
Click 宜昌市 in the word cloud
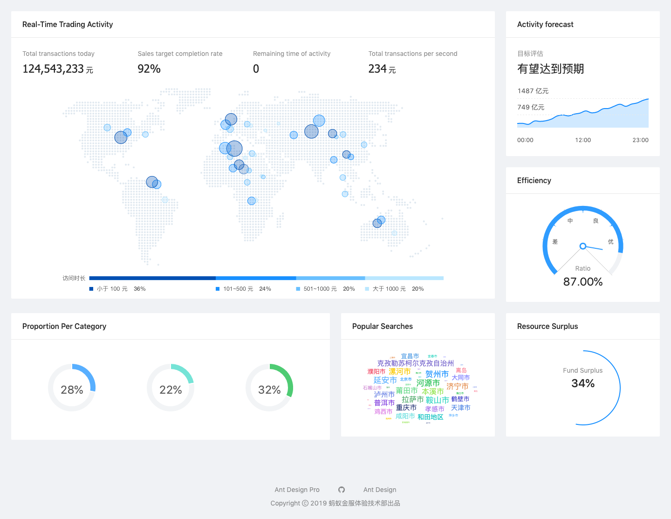pos(410,356)
